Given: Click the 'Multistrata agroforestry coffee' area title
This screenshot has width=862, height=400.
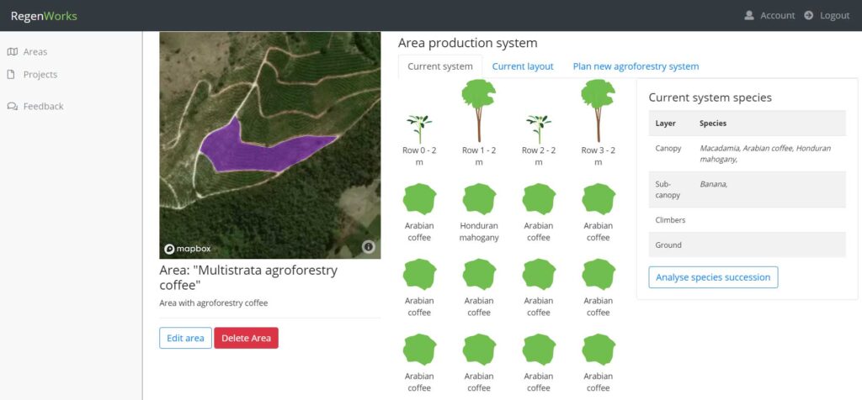Looking at the screenshot, I should (x=248, y=277).
